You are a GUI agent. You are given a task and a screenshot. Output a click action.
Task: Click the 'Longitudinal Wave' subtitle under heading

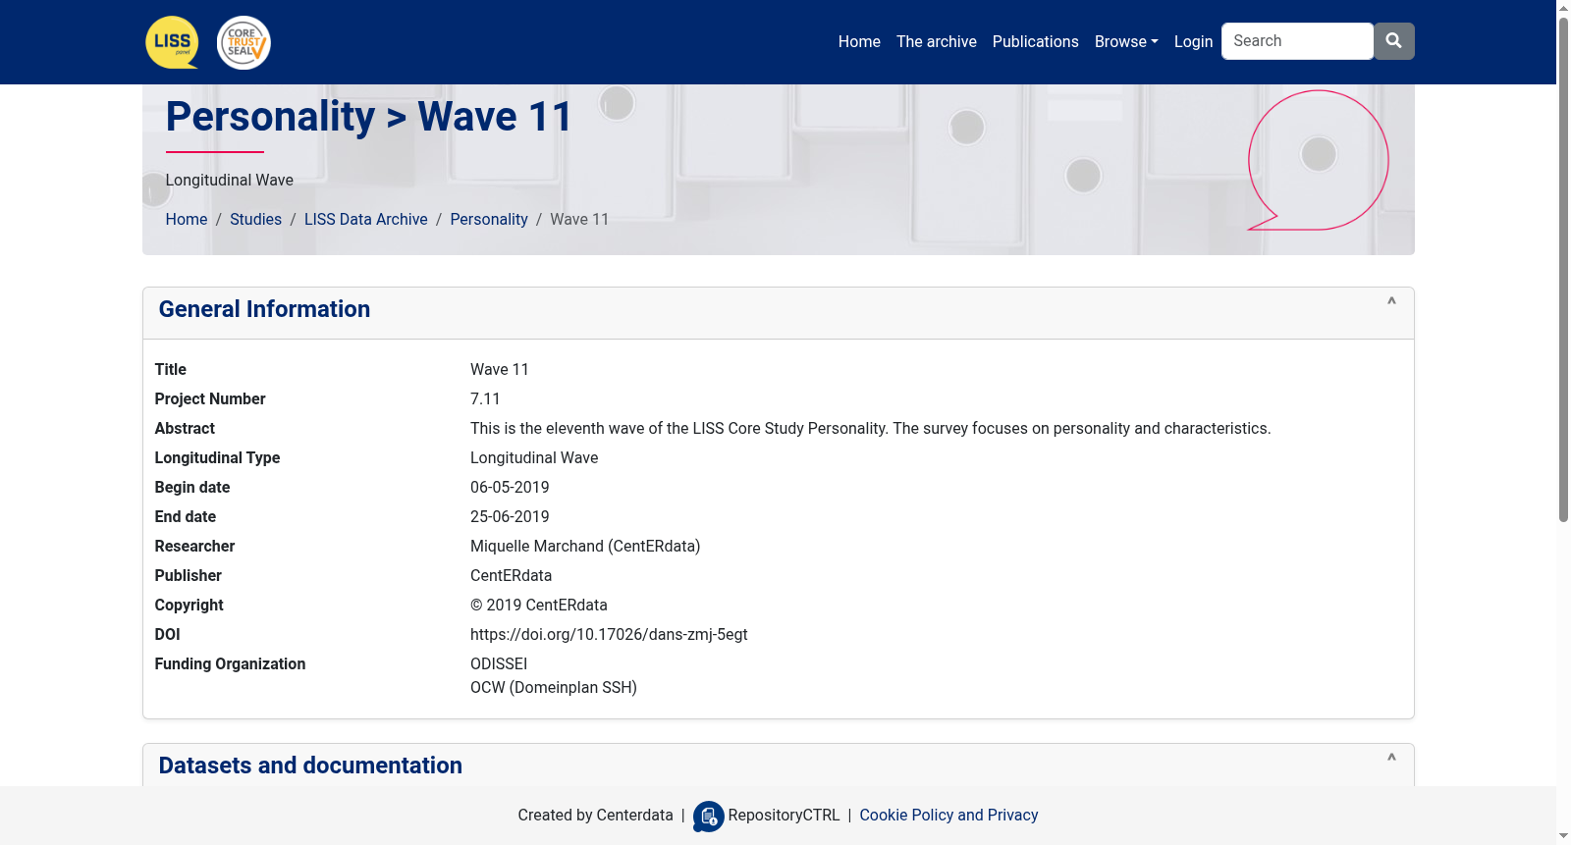click(230, 180)
